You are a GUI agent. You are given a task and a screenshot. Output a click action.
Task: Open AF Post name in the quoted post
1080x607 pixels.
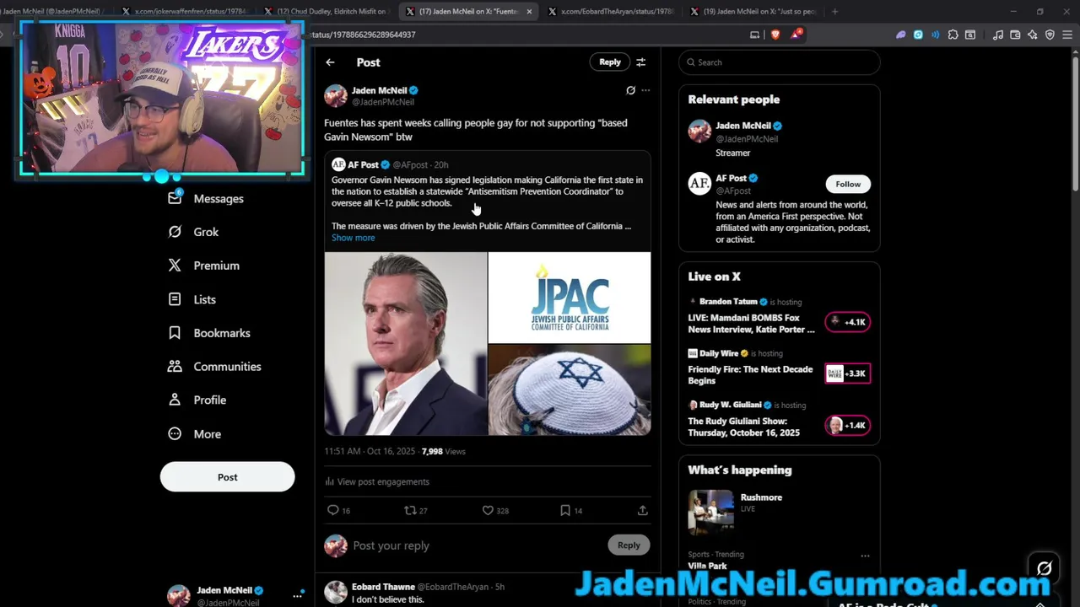tap(364, 165)
